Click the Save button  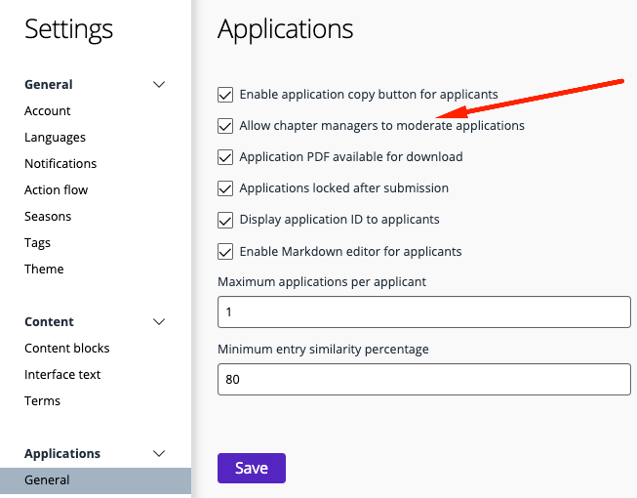[x=252, y=469]
